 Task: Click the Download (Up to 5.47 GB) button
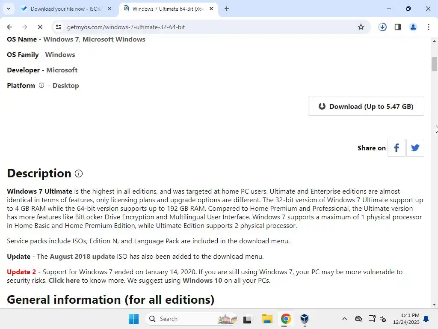[366, 106]
